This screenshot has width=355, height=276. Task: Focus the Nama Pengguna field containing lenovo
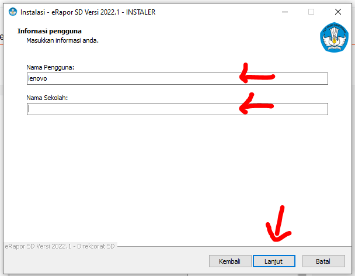pos(178,79)
